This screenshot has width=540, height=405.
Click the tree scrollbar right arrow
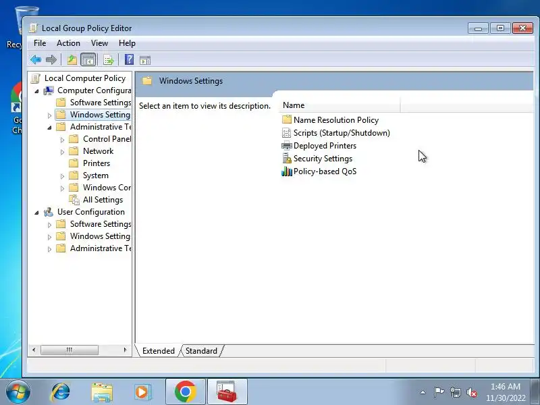(125, 350)
